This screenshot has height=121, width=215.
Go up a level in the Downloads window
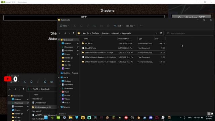[24, 89]
